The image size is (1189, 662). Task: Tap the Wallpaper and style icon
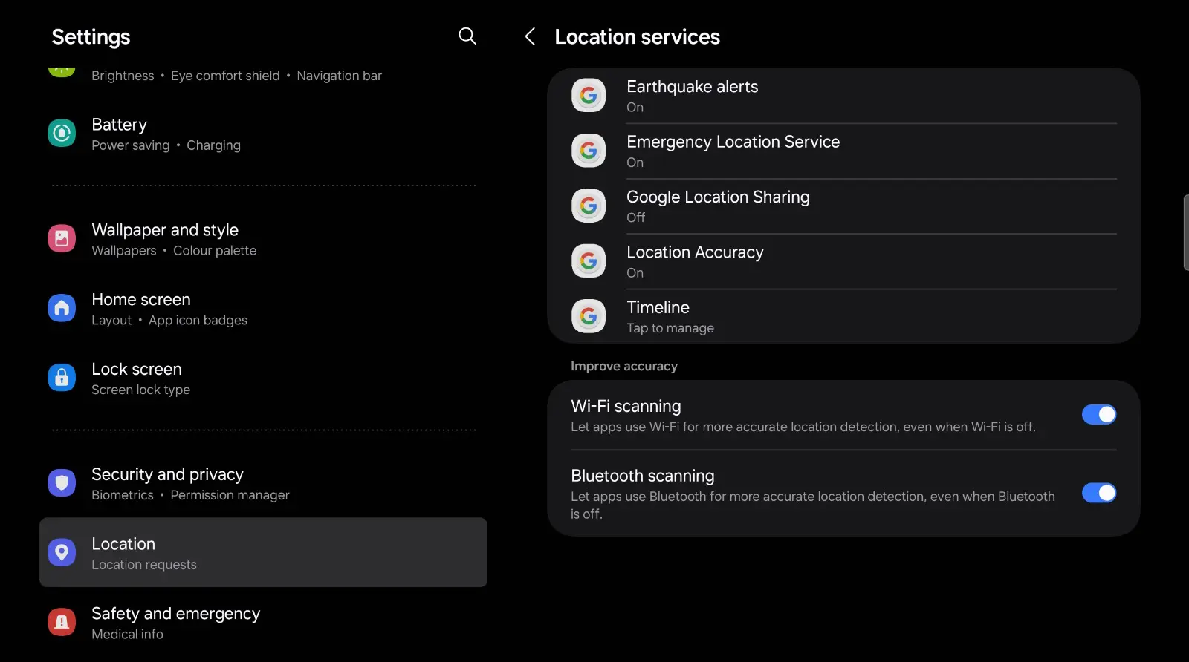[x=62, y=239]
